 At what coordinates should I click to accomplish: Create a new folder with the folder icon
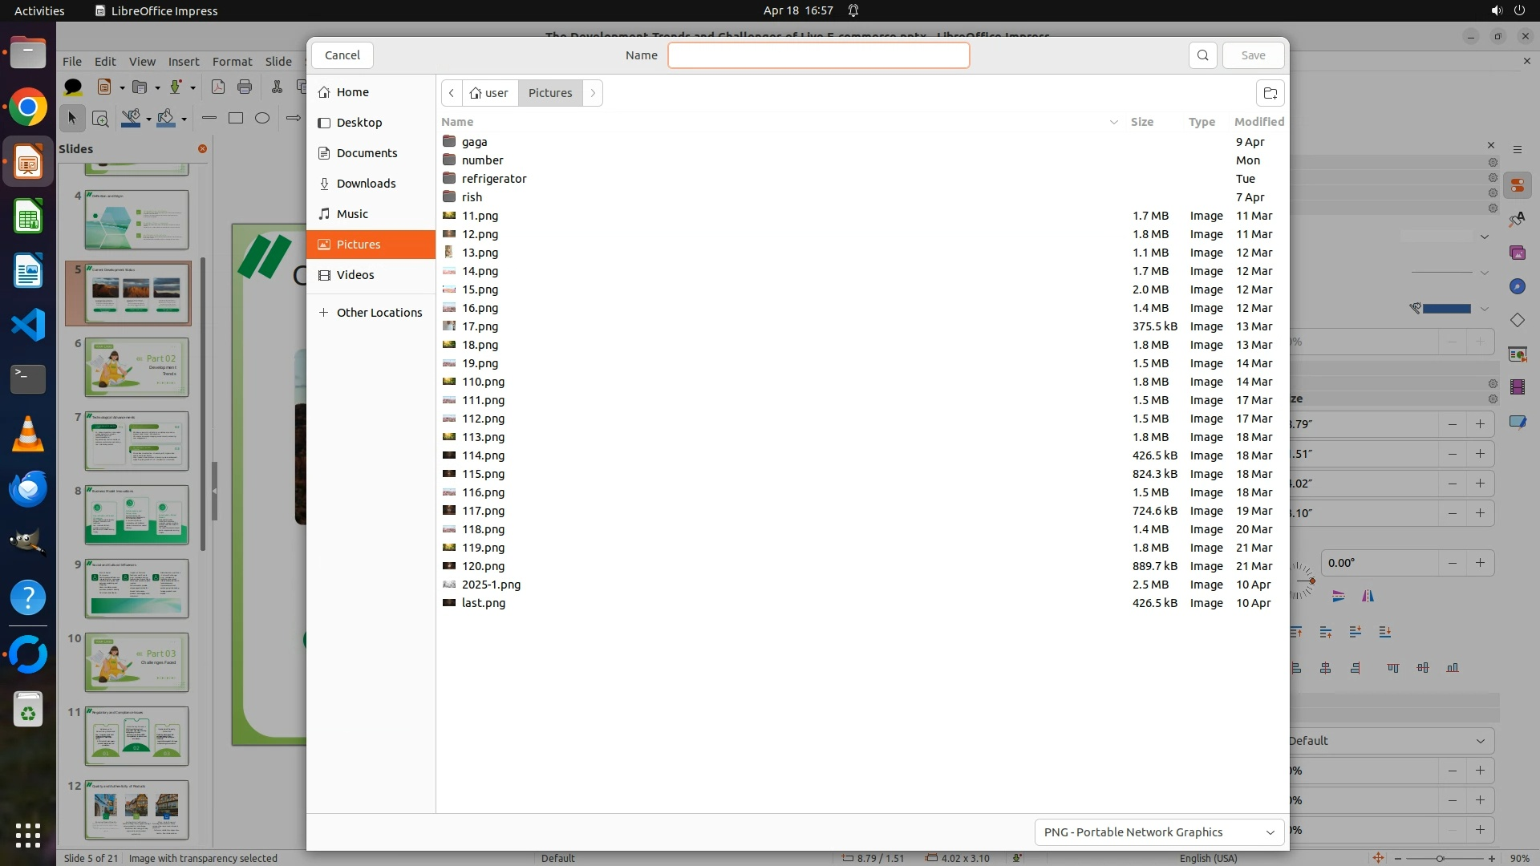click(x=1270, y=93)
